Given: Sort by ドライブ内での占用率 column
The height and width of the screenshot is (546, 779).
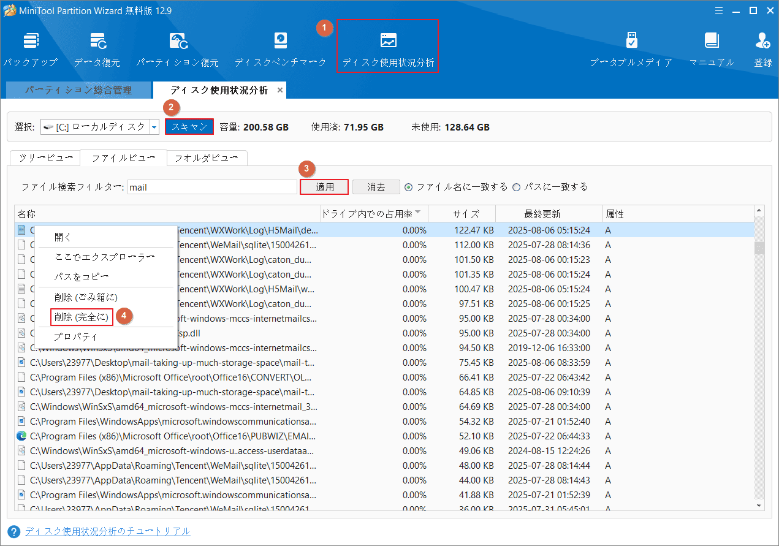Looking at the screenshot, I should (374, 214).
